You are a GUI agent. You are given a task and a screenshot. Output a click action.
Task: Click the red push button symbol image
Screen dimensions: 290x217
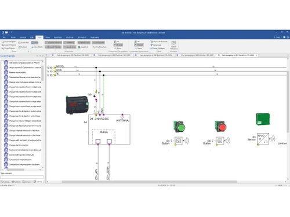[220, 127]
